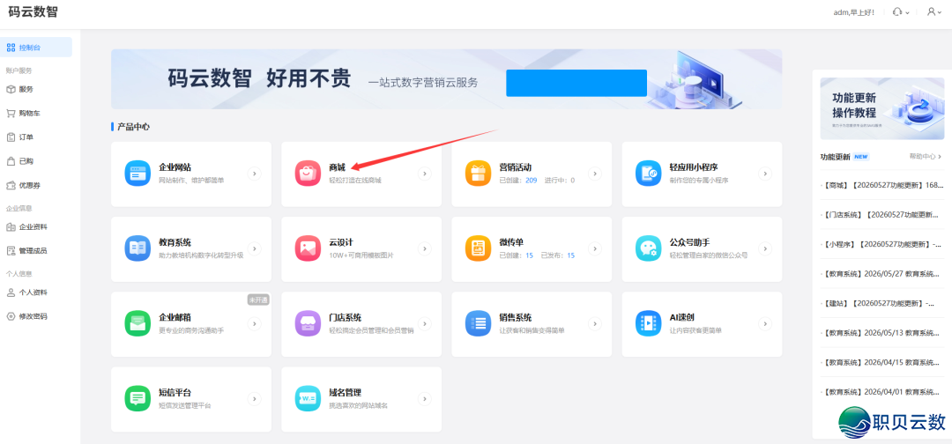Screen dimensions: 952x444
Task: Click the arrow on 企业网站 card
Action: tap(255, 174)
